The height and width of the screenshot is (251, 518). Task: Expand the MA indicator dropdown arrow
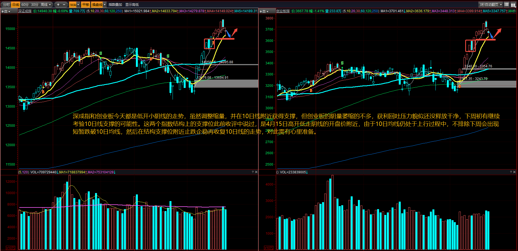pyautogui.click(x=78, y=4)
